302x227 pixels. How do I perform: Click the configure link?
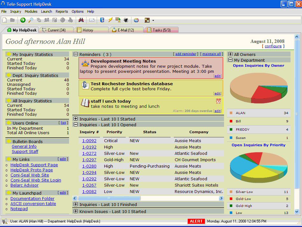273,46
